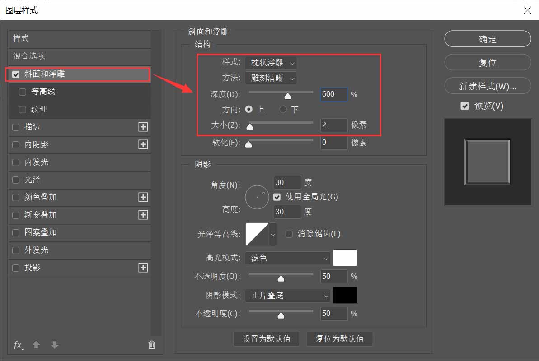539x361 pixels.
Task: Click the move effect up arrow icon
Action: 36,345
